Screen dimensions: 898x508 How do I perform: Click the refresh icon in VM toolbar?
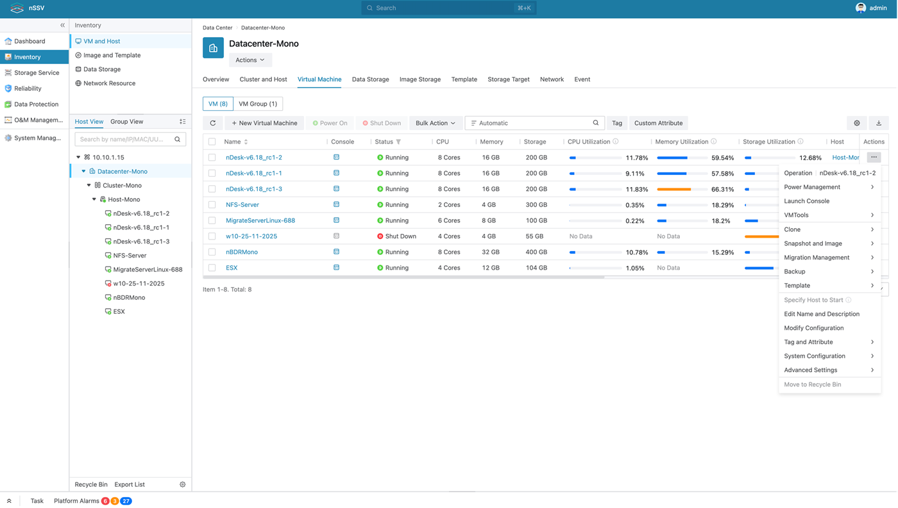[x=213, y=123]
